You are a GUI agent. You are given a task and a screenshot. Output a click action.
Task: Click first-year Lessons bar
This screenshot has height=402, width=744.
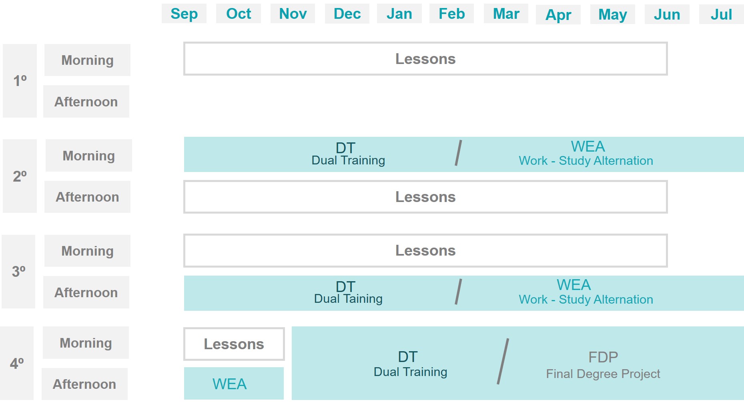click(x=425, y=59)
